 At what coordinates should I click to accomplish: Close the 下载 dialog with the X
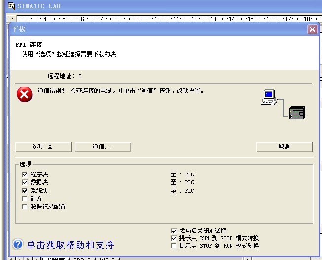click(312, 29)
